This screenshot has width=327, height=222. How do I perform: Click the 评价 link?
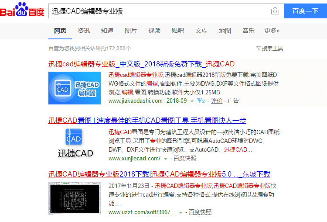click(x=217, y=101)
